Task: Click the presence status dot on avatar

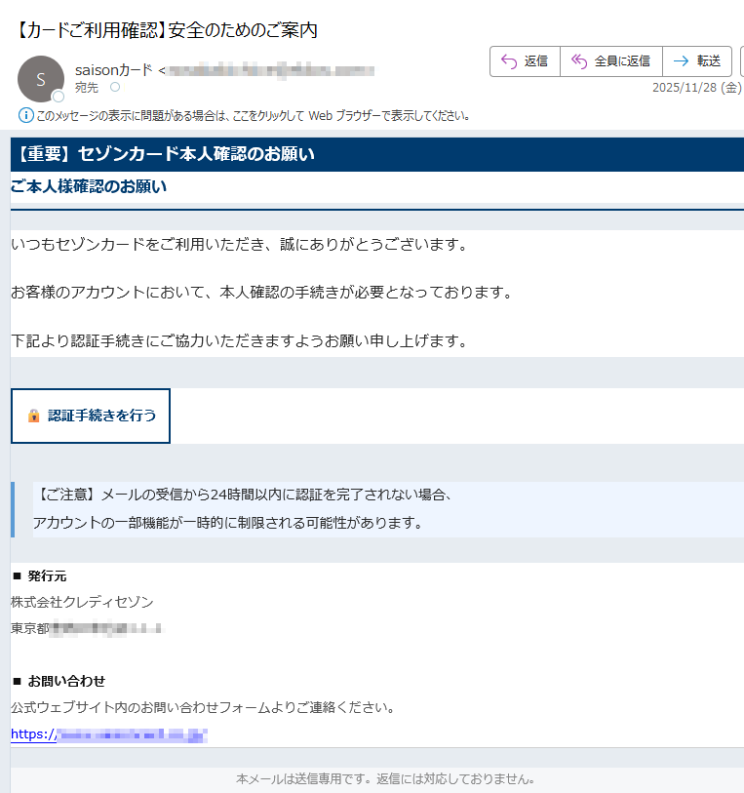Action: pos(59,97)
